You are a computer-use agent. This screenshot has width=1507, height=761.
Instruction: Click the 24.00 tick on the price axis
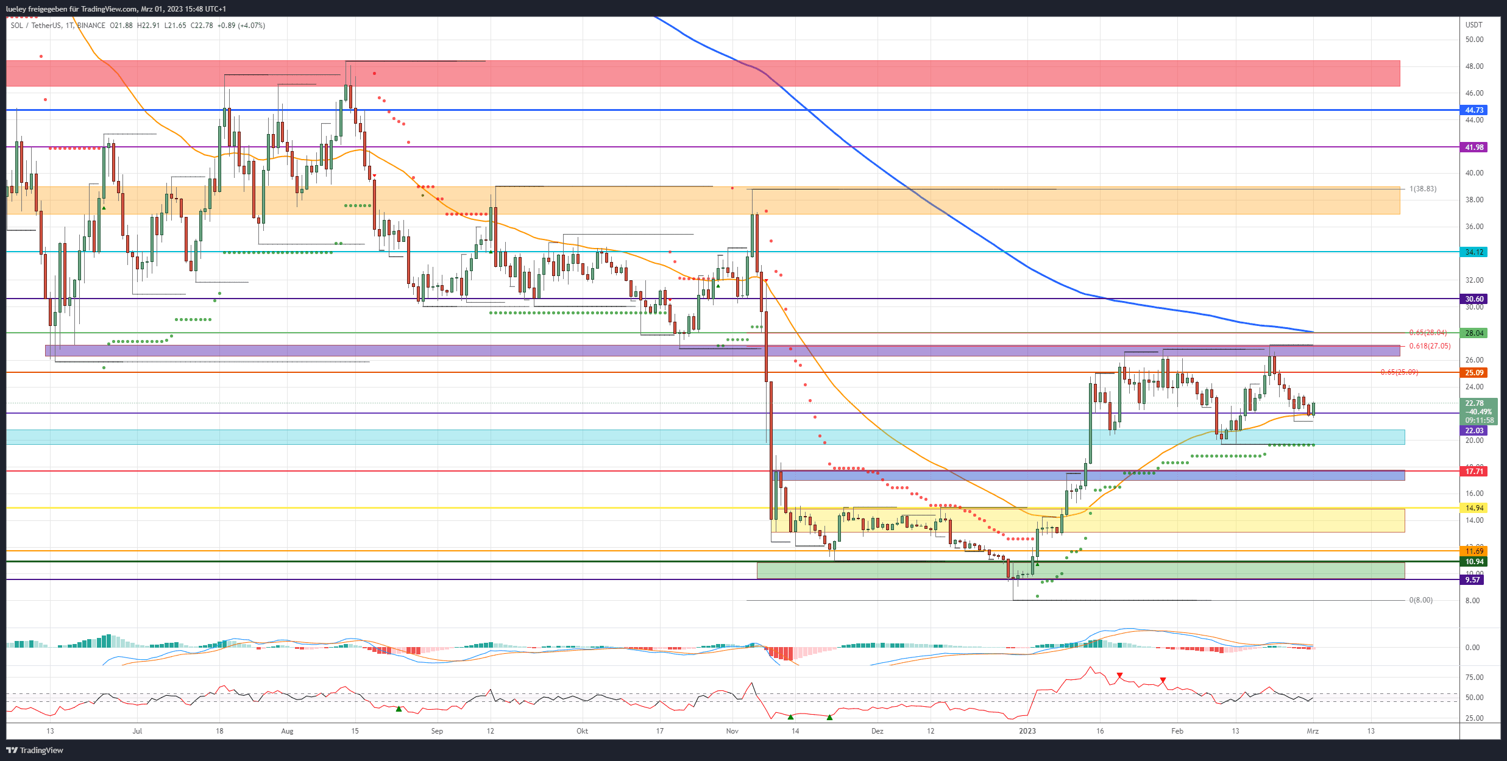click(1475, 387)
